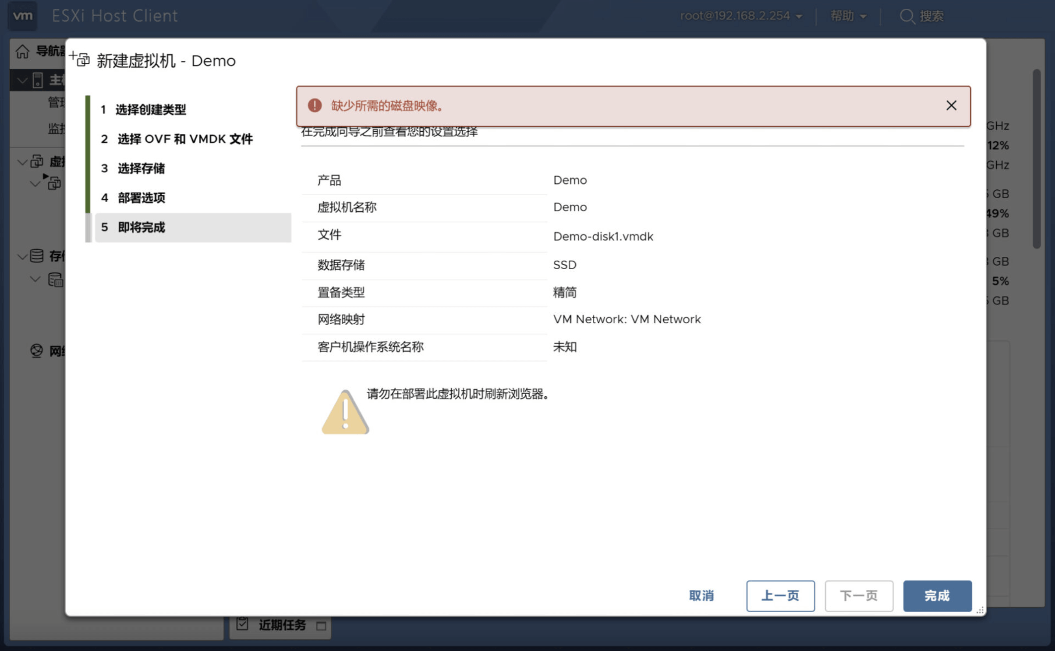Viewport: 1055px width, 651px height.
Task: Click the red alert icon in the error banner
Action: tap(314, 105)
